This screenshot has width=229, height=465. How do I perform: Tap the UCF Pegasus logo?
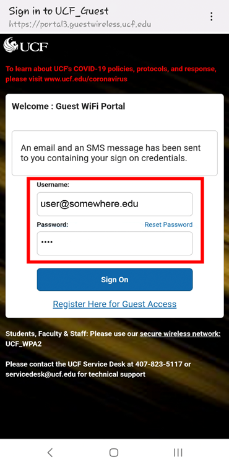point(26,45)
